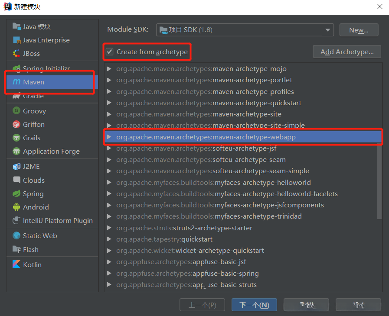Select the Kotlin icon
This screenshot has height=316, width=389.
click(x=16, y=264)
